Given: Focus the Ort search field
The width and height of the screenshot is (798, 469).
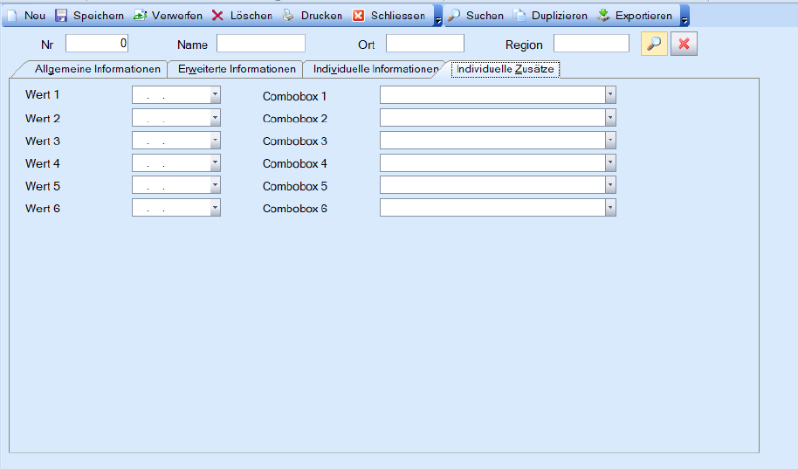Looking at the screenshot, I should pyautogui.click(x=425, y=44).
